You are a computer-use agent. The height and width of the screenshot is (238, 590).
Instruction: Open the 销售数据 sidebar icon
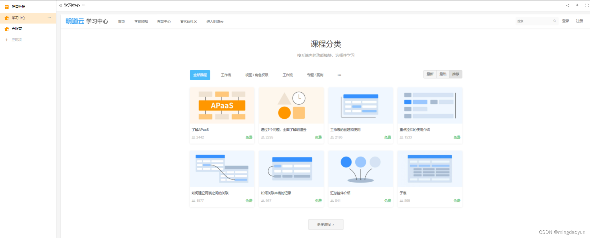[7, 7]
